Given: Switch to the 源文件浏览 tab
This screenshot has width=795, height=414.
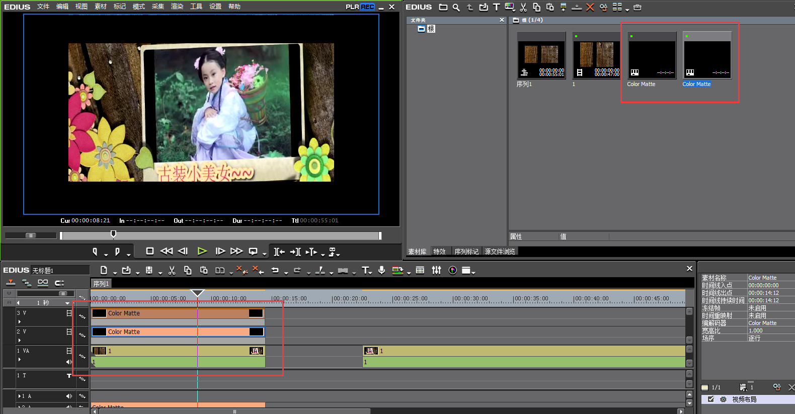Looking at the screenshot, I should click(x=499, y=252).
